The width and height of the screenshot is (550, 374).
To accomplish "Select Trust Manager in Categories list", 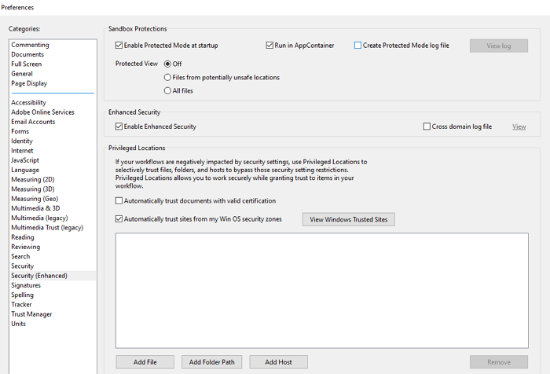I will click(31, 314).
